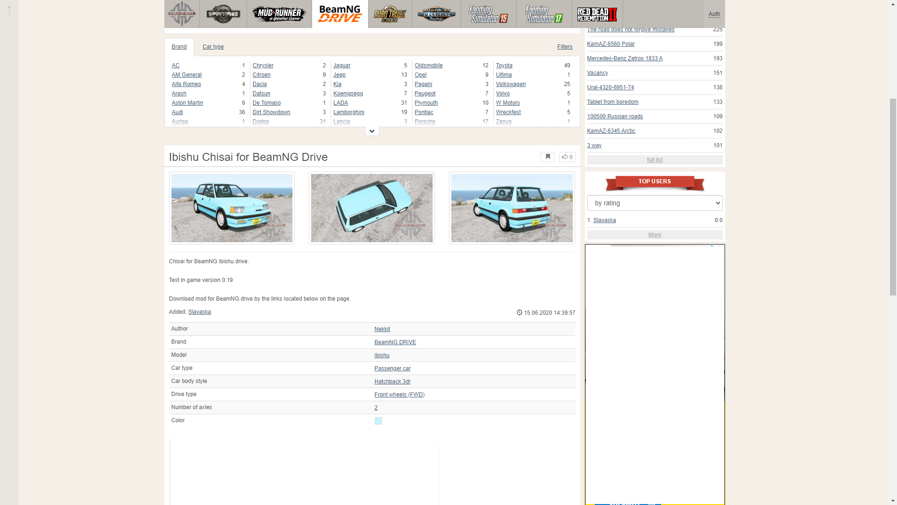Switch to the Car type tab
Image resolution: width=897 pixels, height=505 pixels.
point(213,47)
